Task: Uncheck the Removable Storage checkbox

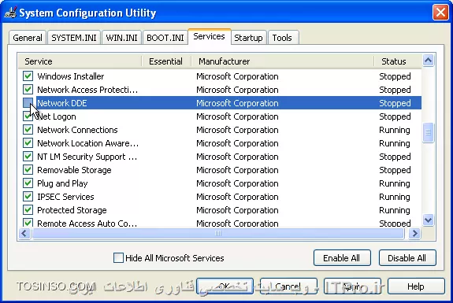Action: click(x=28, y=170)
